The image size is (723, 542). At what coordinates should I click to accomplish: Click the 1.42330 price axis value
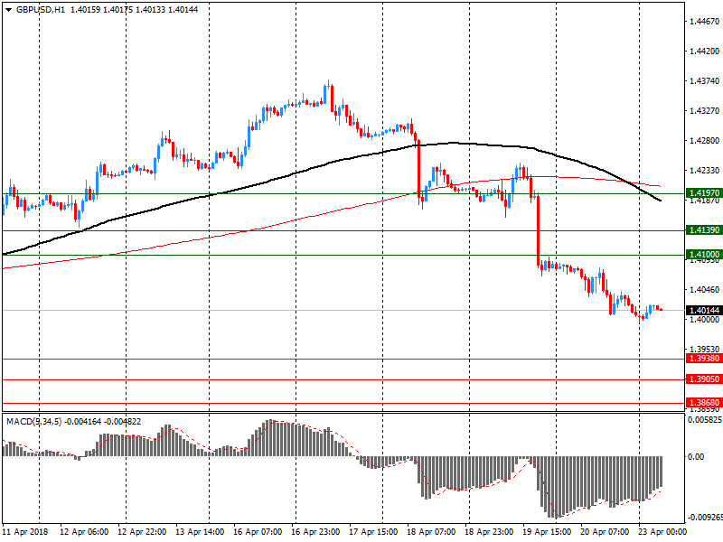(x=704, y=171)
